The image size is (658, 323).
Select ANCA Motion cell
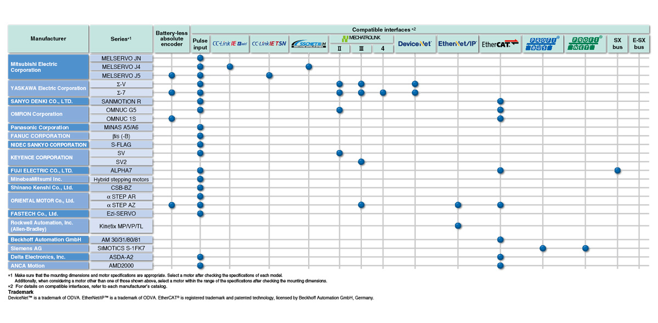48,266
